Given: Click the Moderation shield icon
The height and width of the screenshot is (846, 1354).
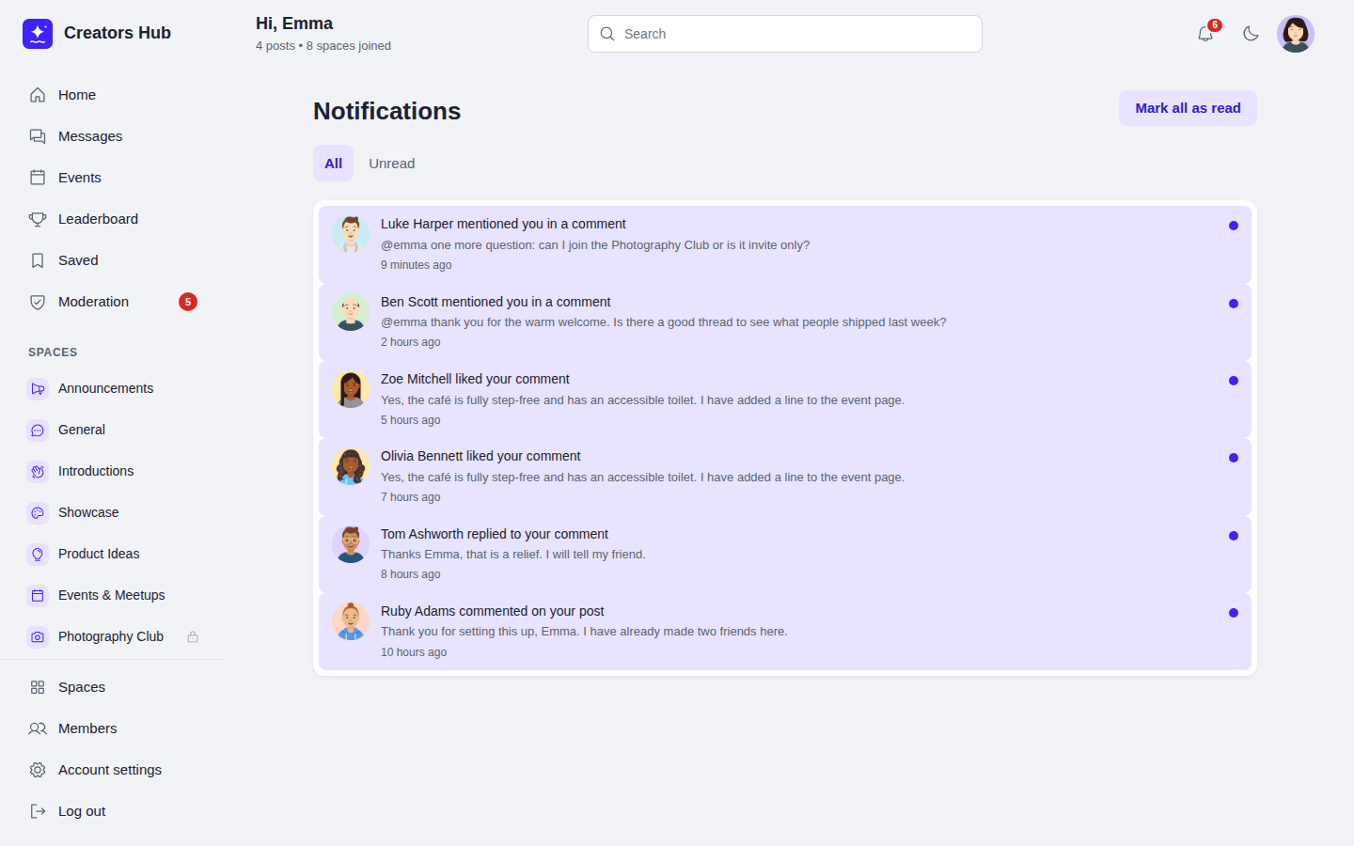Looking at the screenshot, I should 38,302.
